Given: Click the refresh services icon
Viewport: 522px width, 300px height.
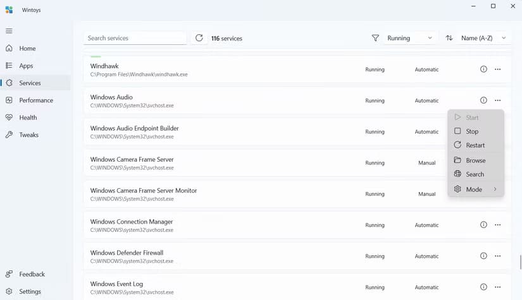Looking at the screenshot, I should point(199,38).
